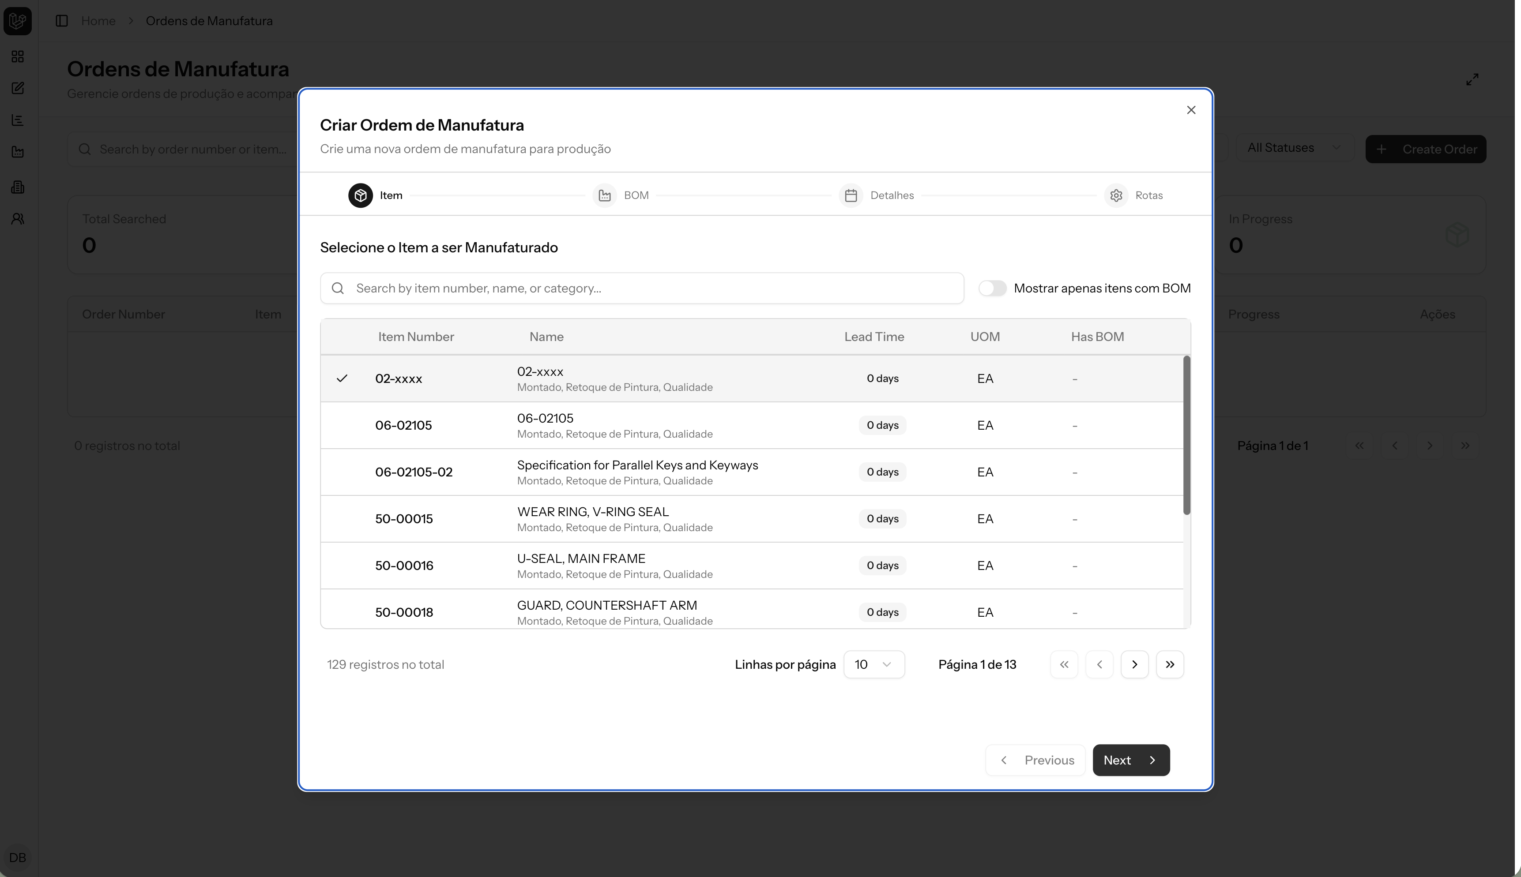Image resolution: width=1521 pixels, height=877 pixels.
Task: Enable Mostrar apenas itens com BOM switch
Action: click(992, 289)
